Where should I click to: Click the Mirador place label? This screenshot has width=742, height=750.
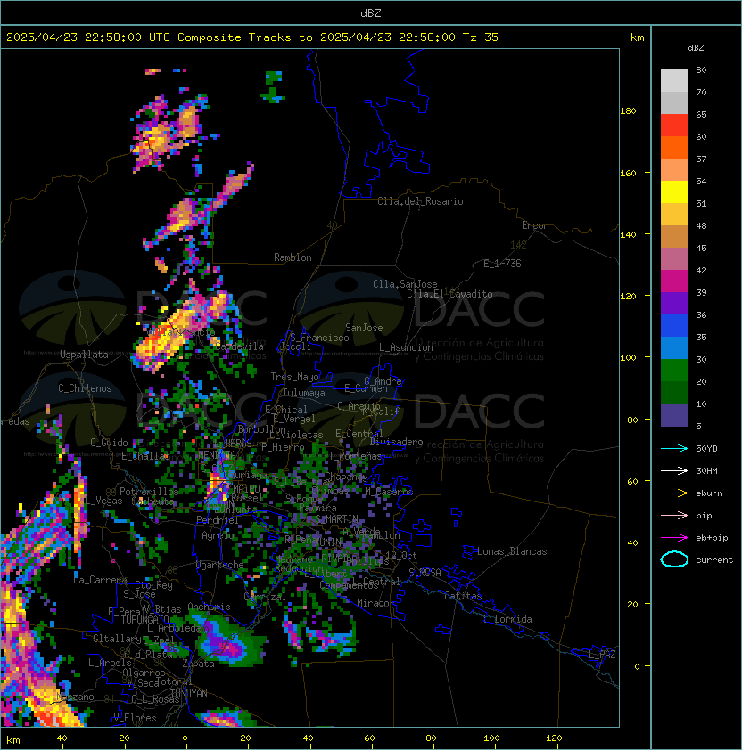tap(375, 603)
